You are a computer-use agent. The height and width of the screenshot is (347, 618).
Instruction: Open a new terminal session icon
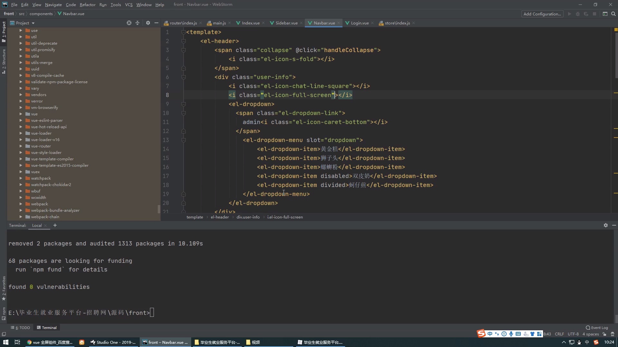[x=55, y=225]
